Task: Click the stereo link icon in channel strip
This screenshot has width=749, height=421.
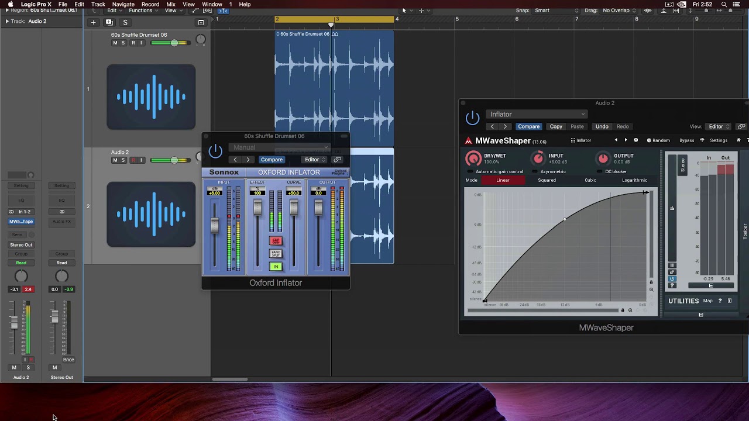Action: [x=11, y=212]
